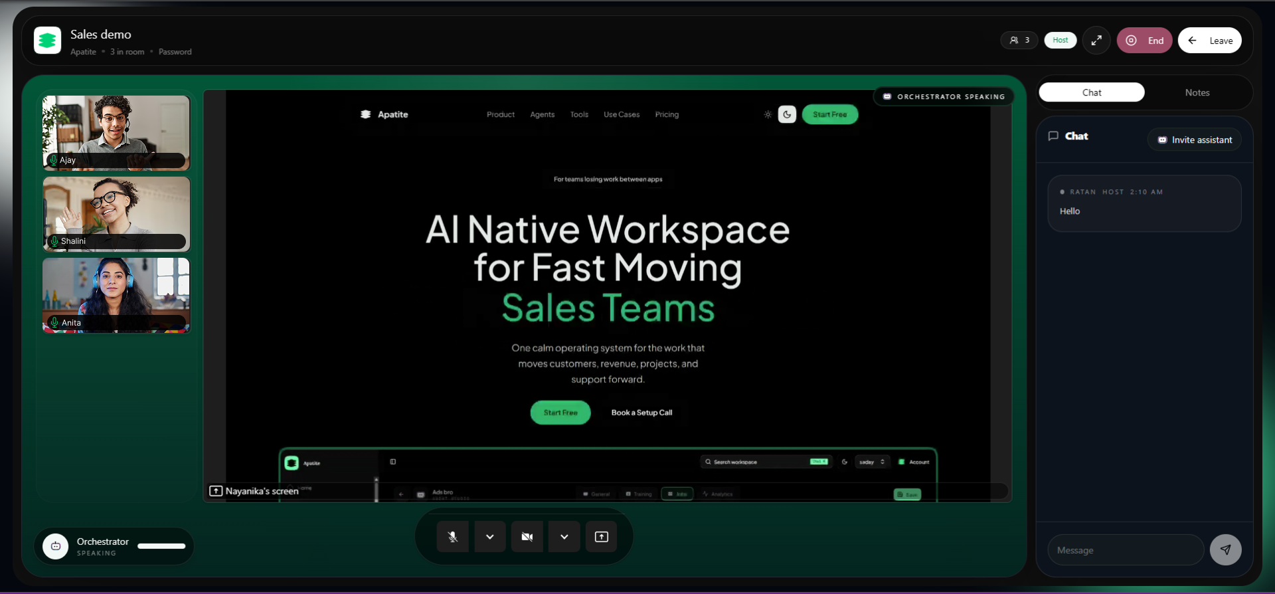Open Pricing on shared site
The image size is (1275, 594).
(667, 114)
